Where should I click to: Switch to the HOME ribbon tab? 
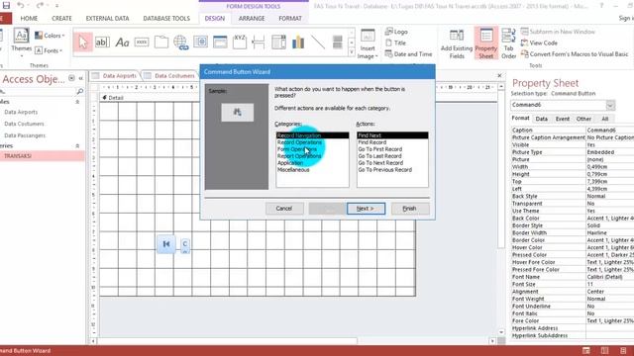[x=29, y=18]
